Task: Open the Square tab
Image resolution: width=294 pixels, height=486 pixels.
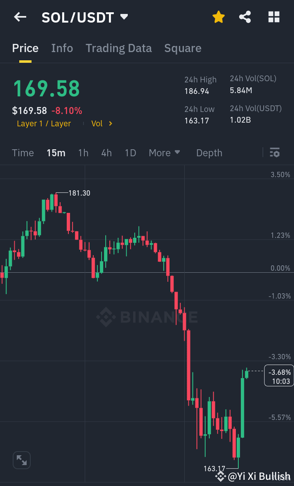Action: pyautogui.click(x=183, y=48)
